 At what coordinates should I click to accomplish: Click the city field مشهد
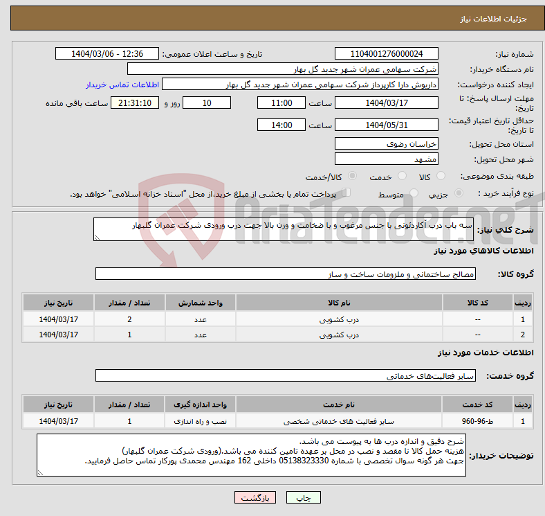tap(386, 159)
